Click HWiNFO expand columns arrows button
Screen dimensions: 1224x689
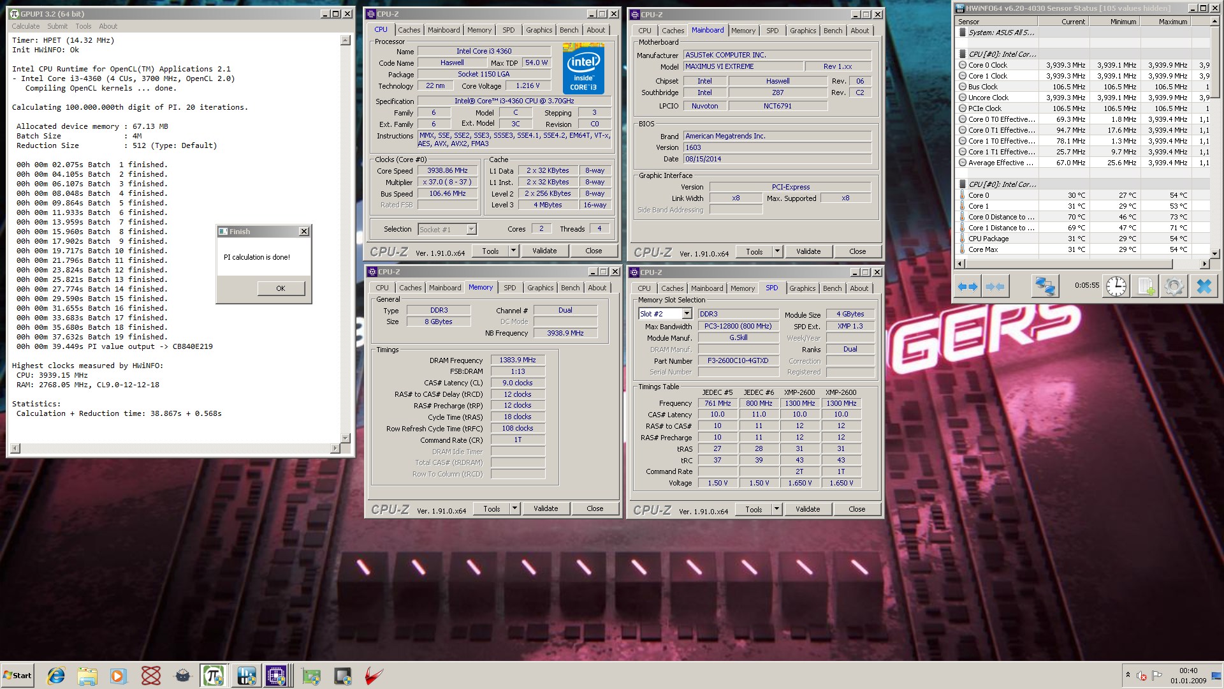[x=968, y=286]
